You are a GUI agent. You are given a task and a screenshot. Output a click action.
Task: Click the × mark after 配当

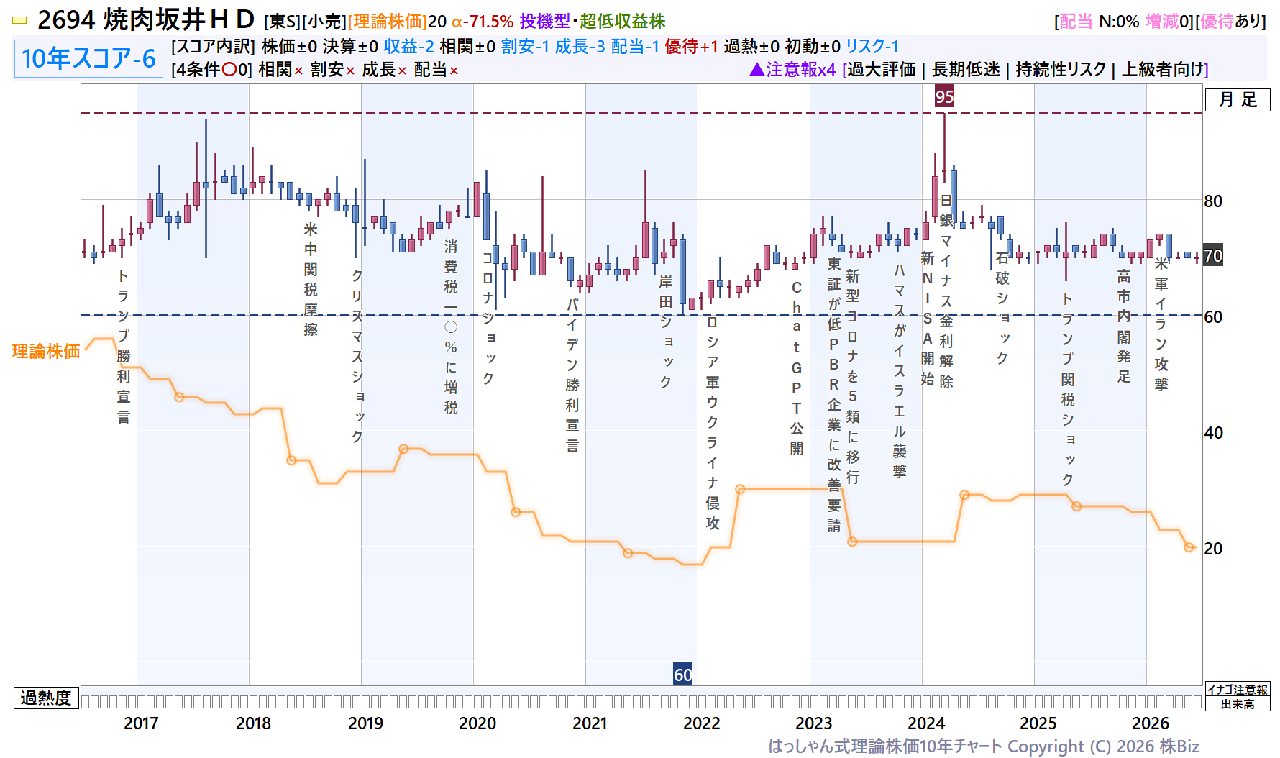click(454, 70)
